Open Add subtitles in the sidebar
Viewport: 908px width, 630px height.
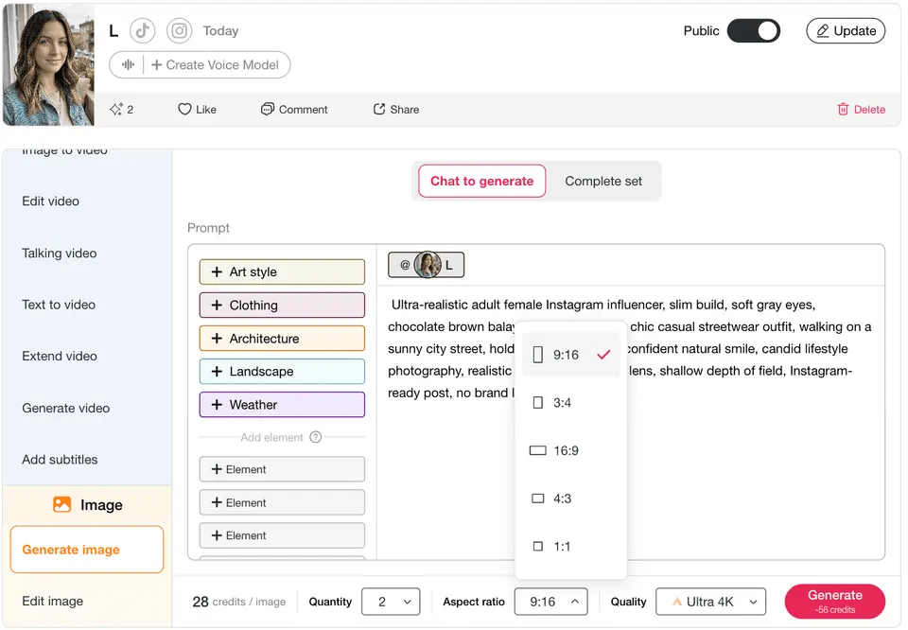(60, 459)
